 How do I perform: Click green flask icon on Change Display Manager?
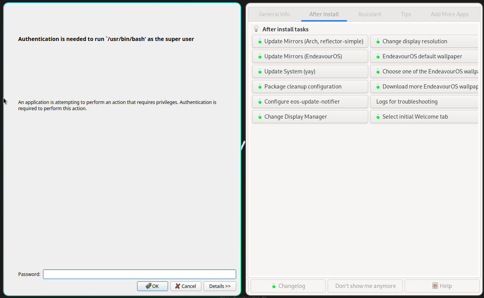point(260,117)
